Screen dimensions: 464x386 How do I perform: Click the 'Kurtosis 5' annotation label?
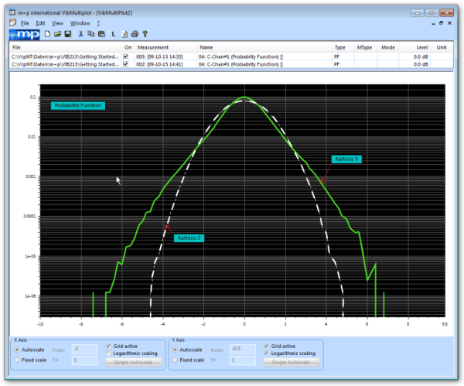click(x=346, y=159)
